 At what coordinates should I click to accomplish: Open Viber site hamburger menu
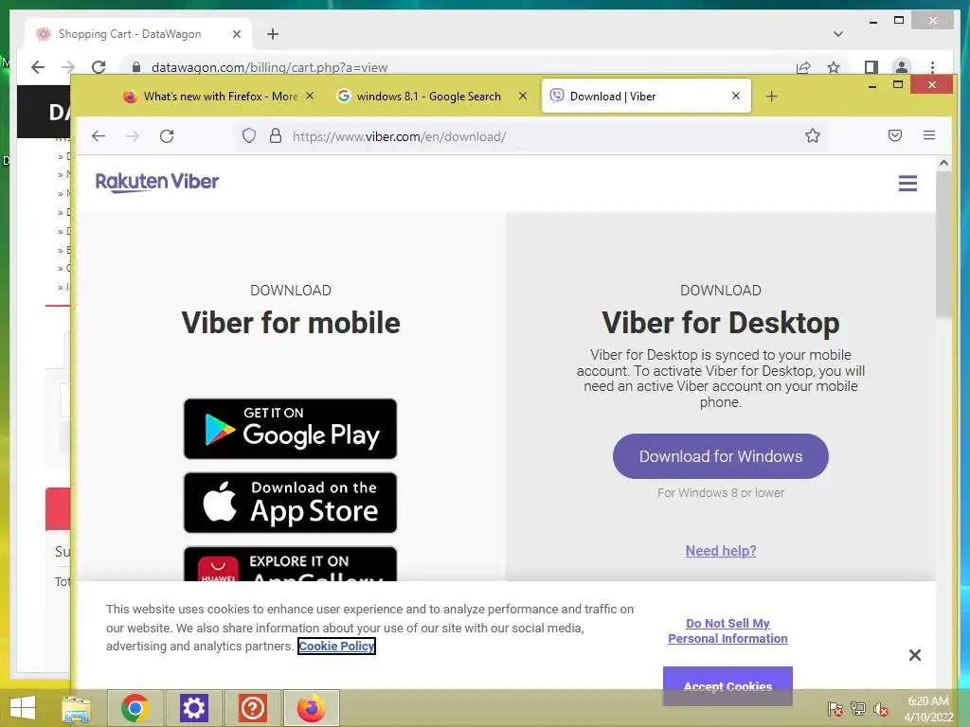tap(907, 183)
